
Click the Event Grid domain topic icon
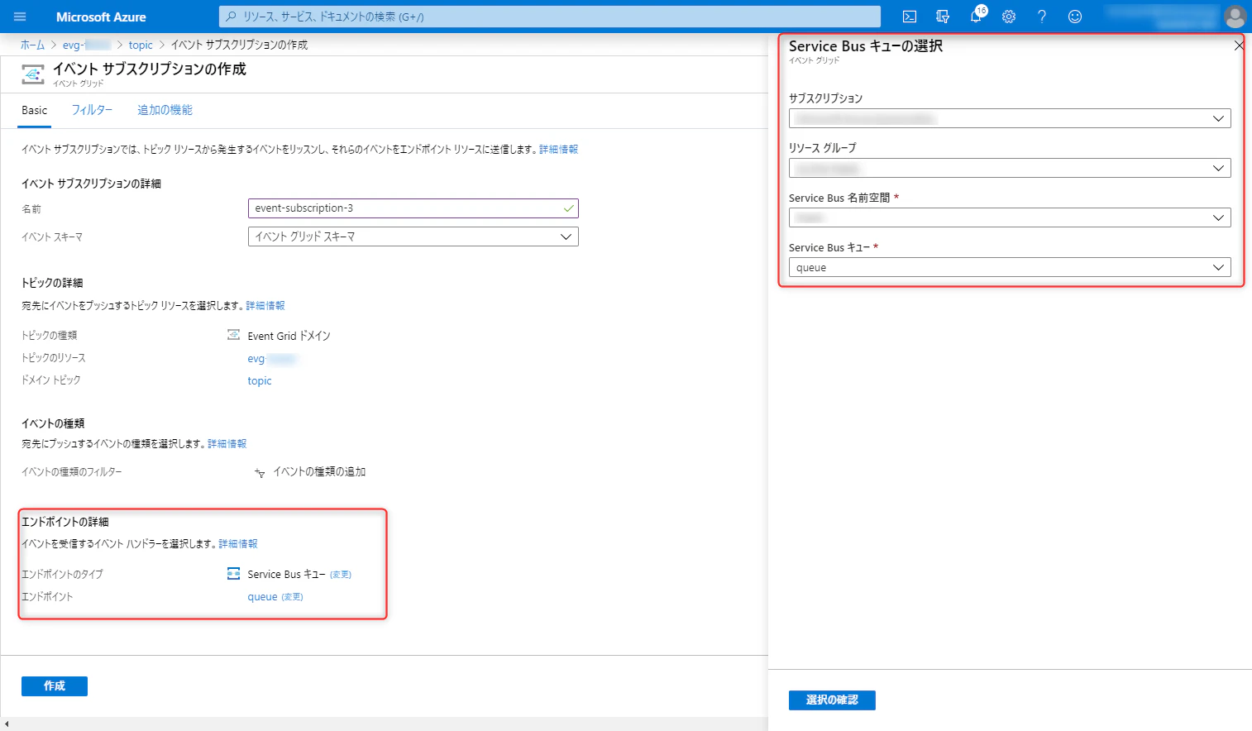click(233, 335)
